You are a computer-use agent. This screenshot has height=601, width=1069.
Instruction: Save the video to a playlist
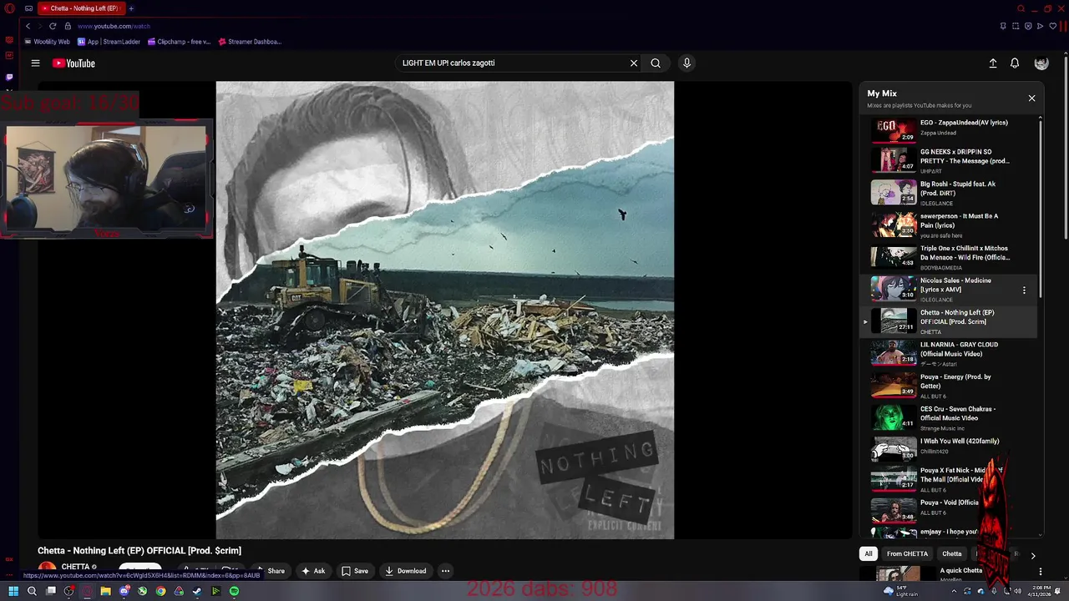coord(355,571)
